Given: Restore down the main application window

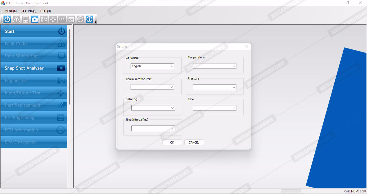Looking at the screenshot, I should [x=348, y=3].
